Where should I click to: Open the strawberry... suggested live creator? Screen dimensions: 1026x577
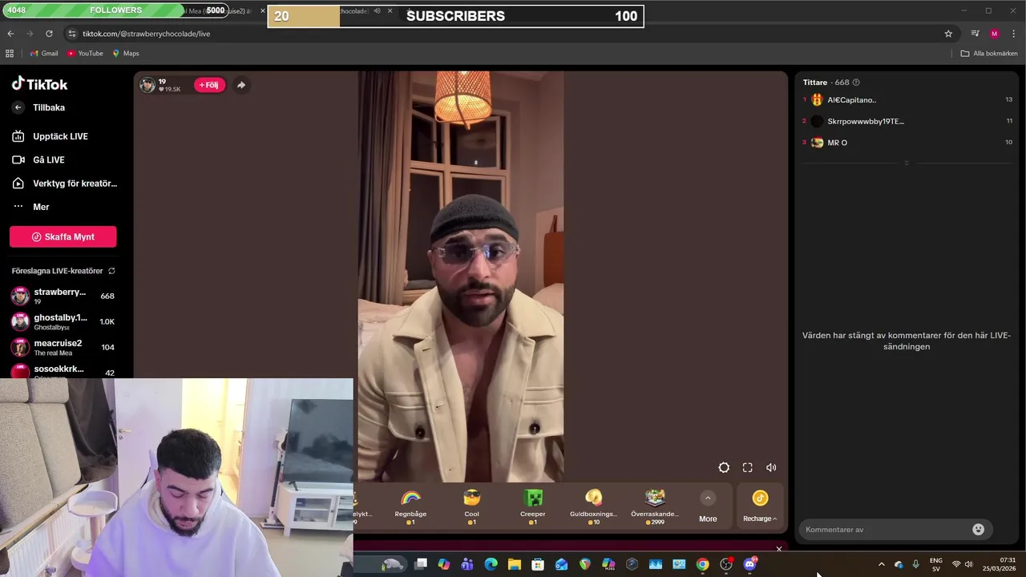pyautogui.click(x=63, y=296)
